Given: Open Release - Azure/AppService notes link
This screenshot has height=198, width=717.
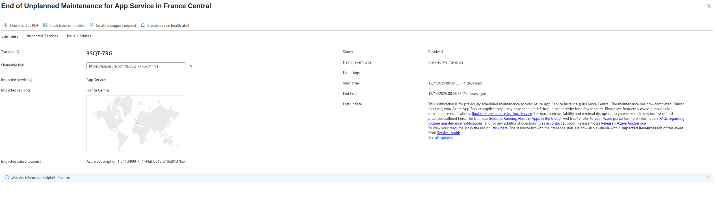Looking at the screenshot, I should [623, 123].
